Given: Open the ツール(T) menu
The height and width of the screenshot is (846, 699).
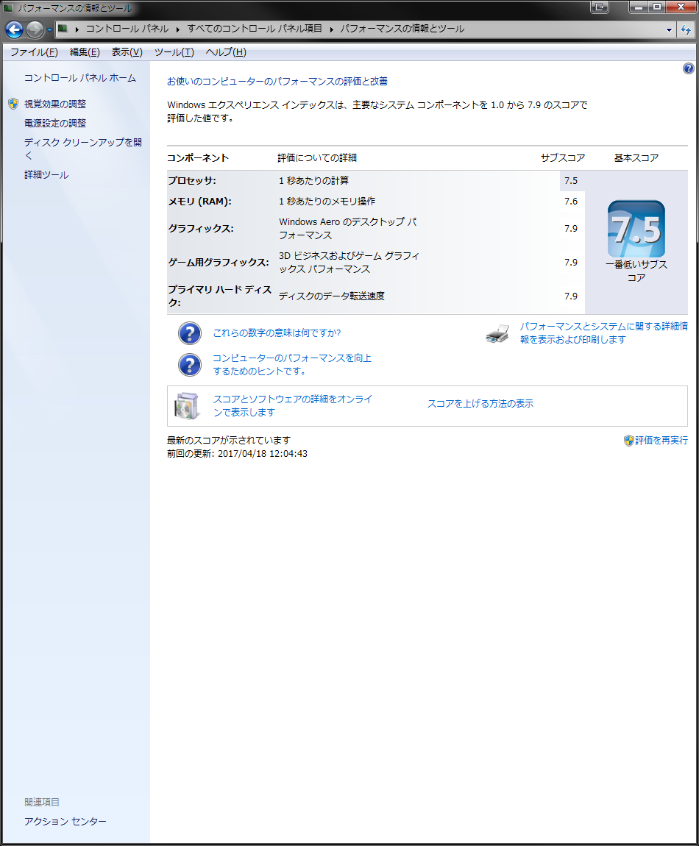Looking at the screenshot, I should (174, 52).
